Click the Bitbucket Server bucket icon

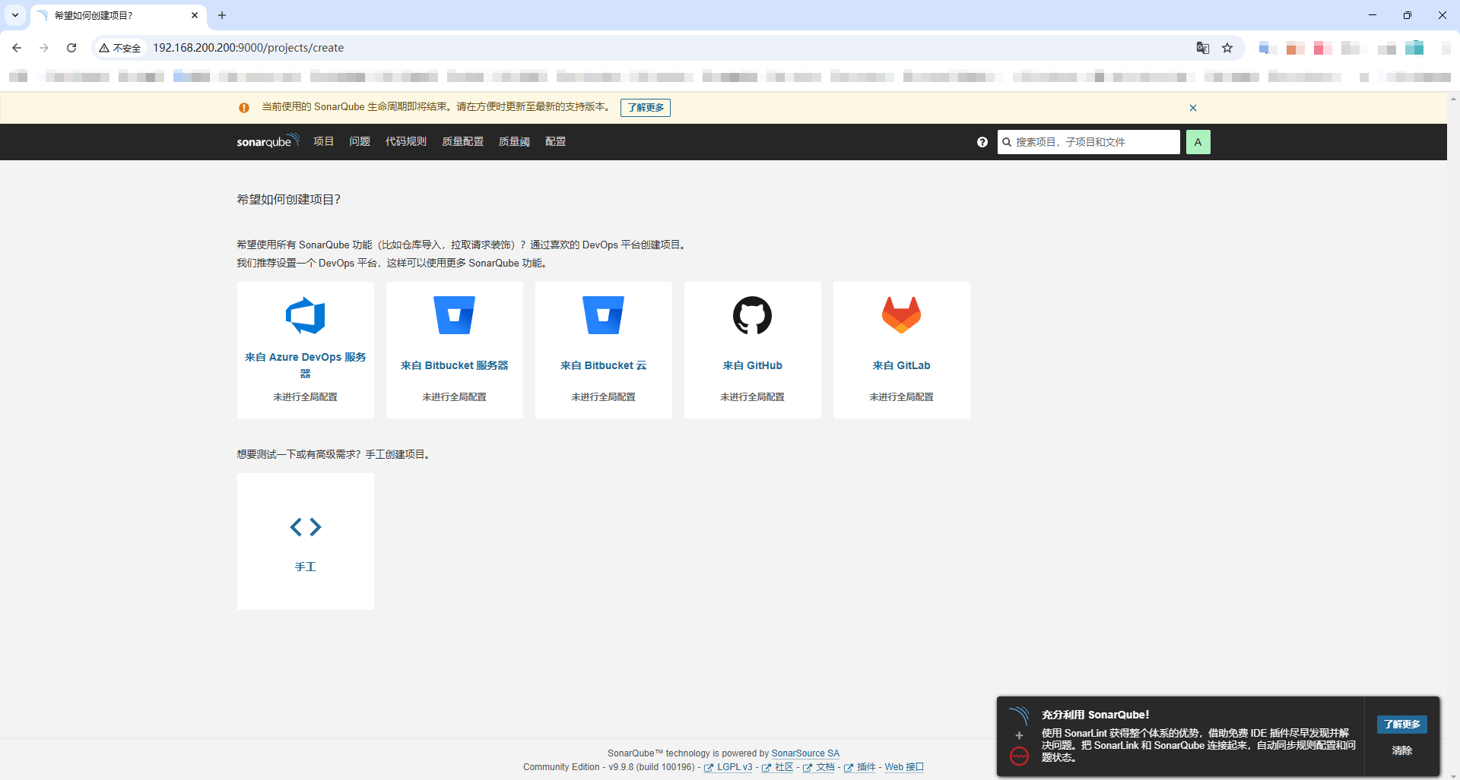[454, 315]
